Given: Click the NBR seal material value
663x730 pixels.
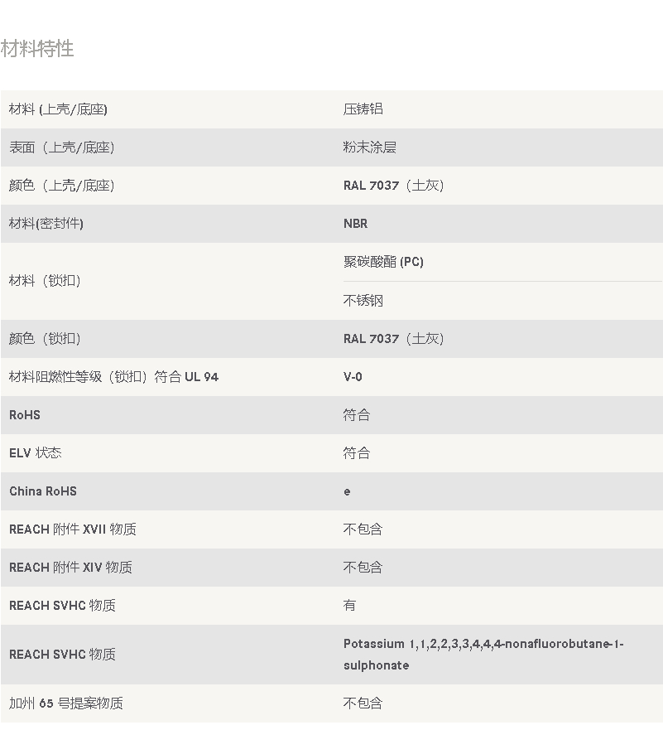Looking at the screenshot, I should point(356,224).
